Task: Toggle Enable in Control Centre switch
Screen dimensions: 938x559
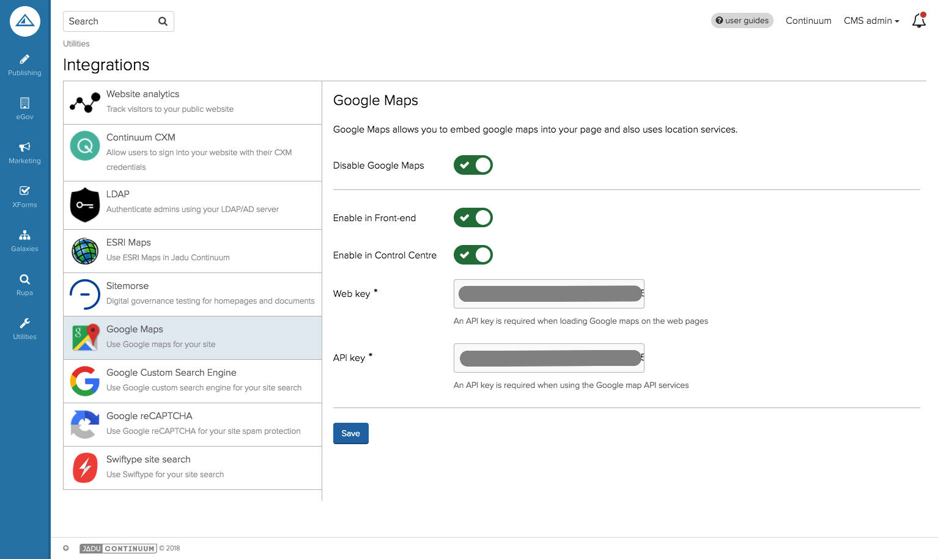Action: point(473,255)
